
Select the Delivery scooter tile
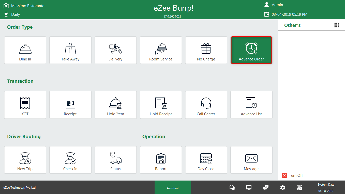pos(116,50)
